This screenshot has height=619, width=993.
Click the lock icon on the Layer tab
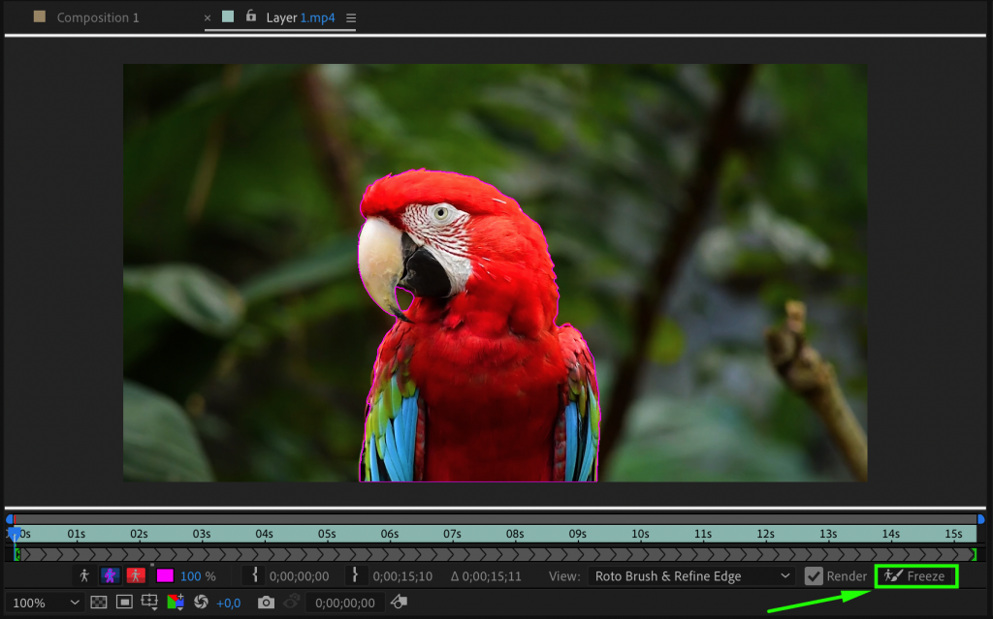[x=250, y=16]
